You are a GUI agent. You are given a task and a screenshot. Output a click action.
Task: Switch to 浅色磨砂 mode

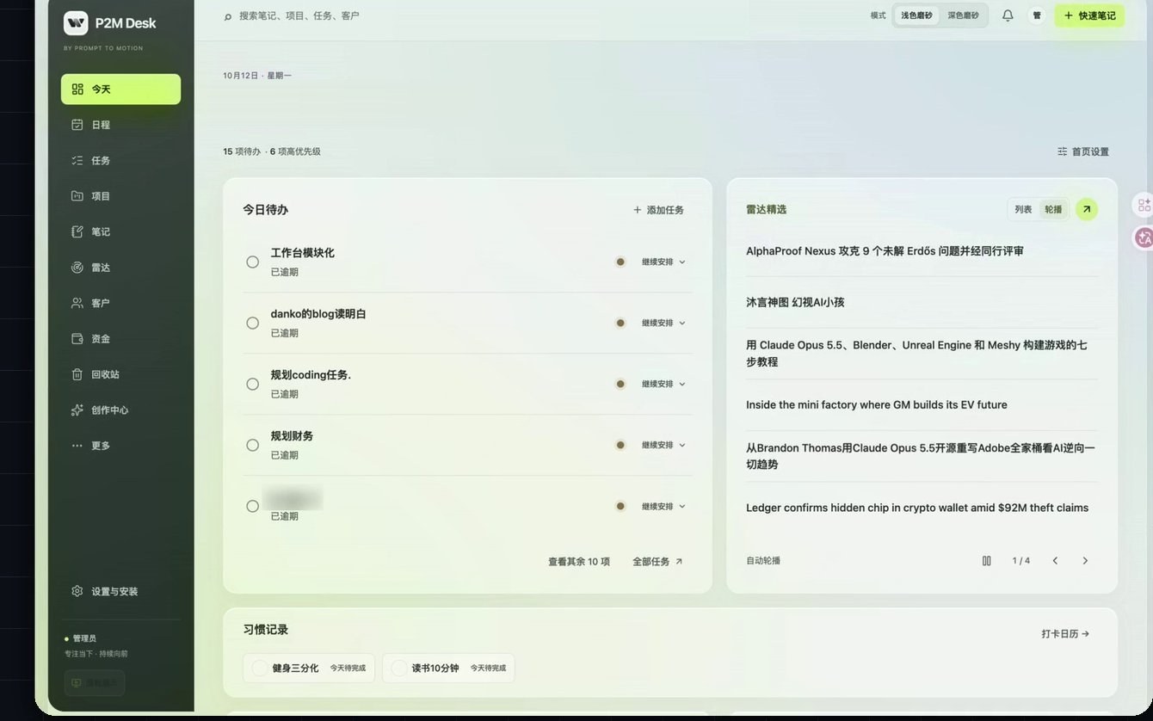point(916,15)
